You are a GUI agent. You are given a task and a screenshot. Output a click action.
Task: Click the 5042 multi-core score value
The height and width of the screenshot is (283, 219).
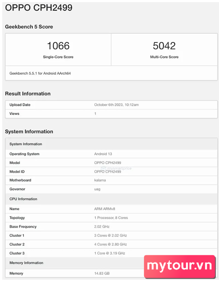164,46
